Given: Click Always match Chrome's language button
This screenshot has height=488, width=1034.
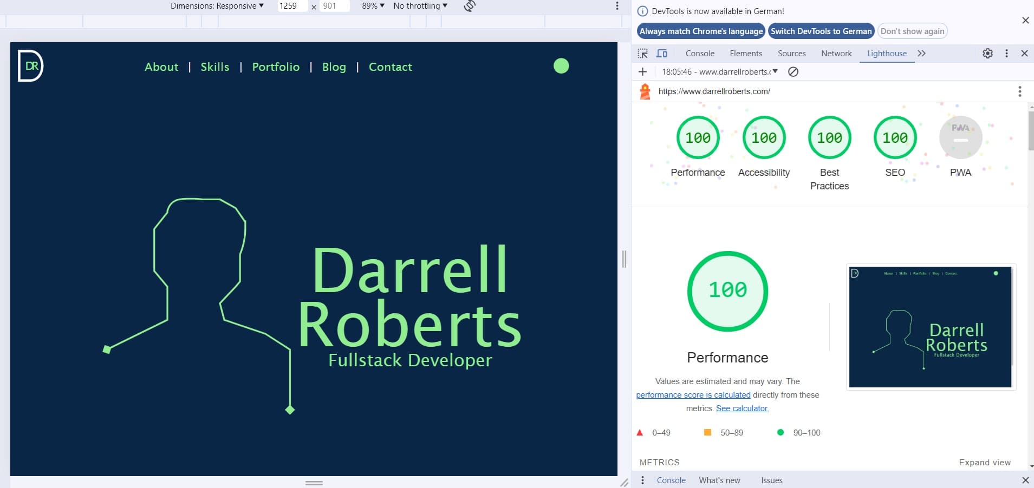Looking at the screenshot, I should (x=701, y=31).
